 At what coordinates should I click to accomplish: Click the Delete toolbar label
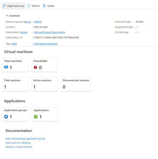[x=51, y=6]
